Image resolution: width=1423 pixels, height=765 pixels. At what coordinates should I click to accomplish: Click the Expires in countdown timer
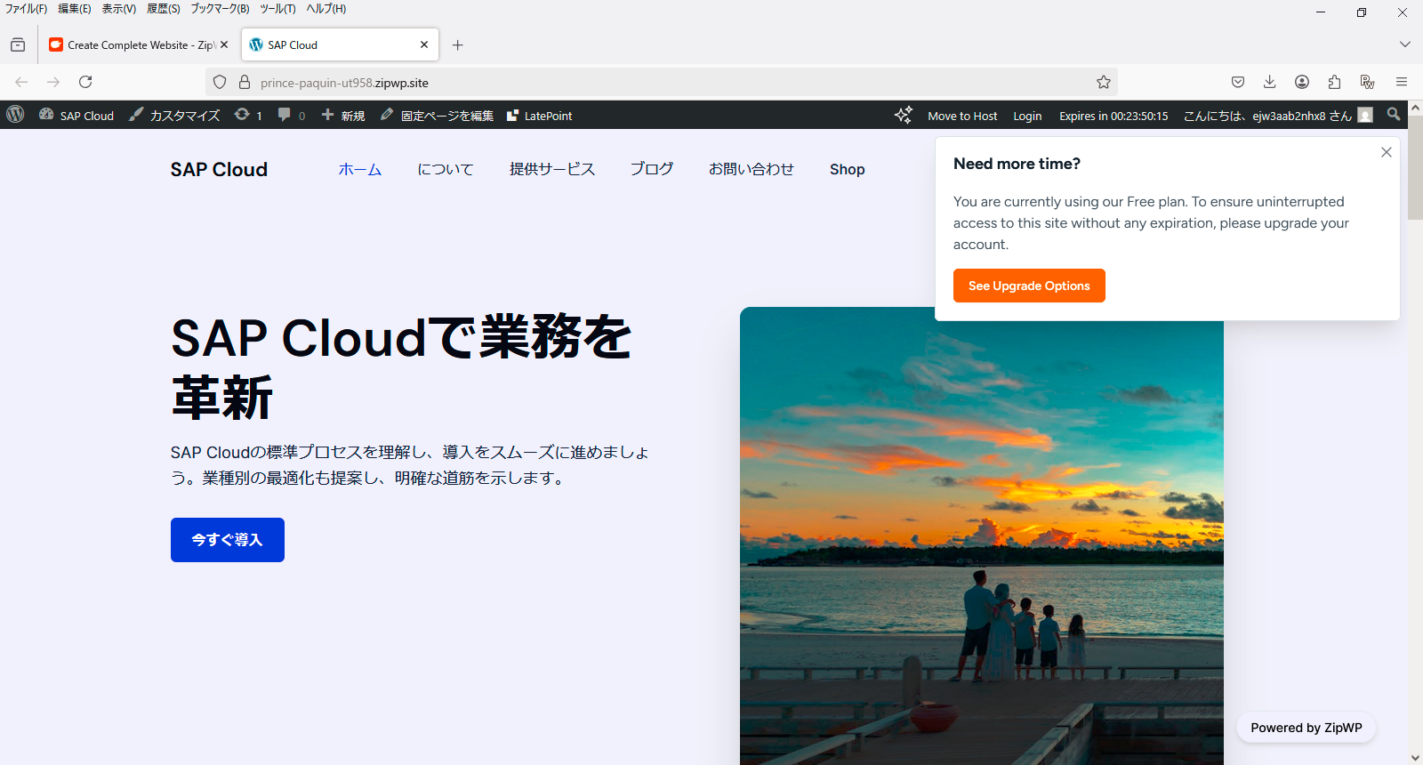(1113, 116)
